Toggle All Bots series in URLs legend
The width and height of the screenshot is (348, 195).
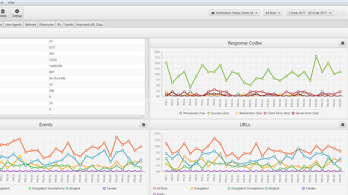pyautogui.click(x=160, y=188)
